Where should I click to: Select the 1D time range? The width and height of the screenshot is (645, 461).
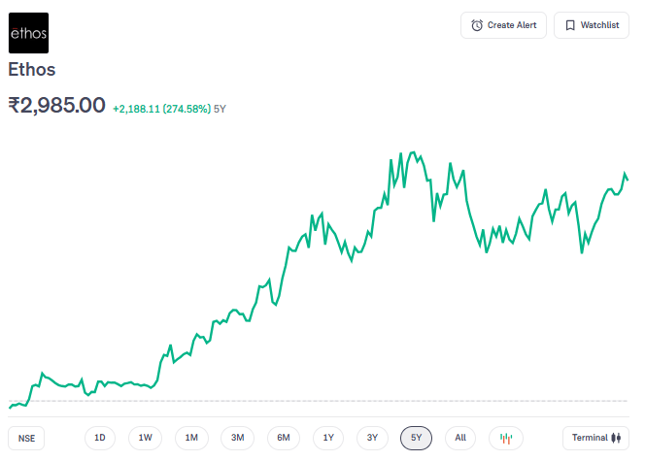point(100,438)
